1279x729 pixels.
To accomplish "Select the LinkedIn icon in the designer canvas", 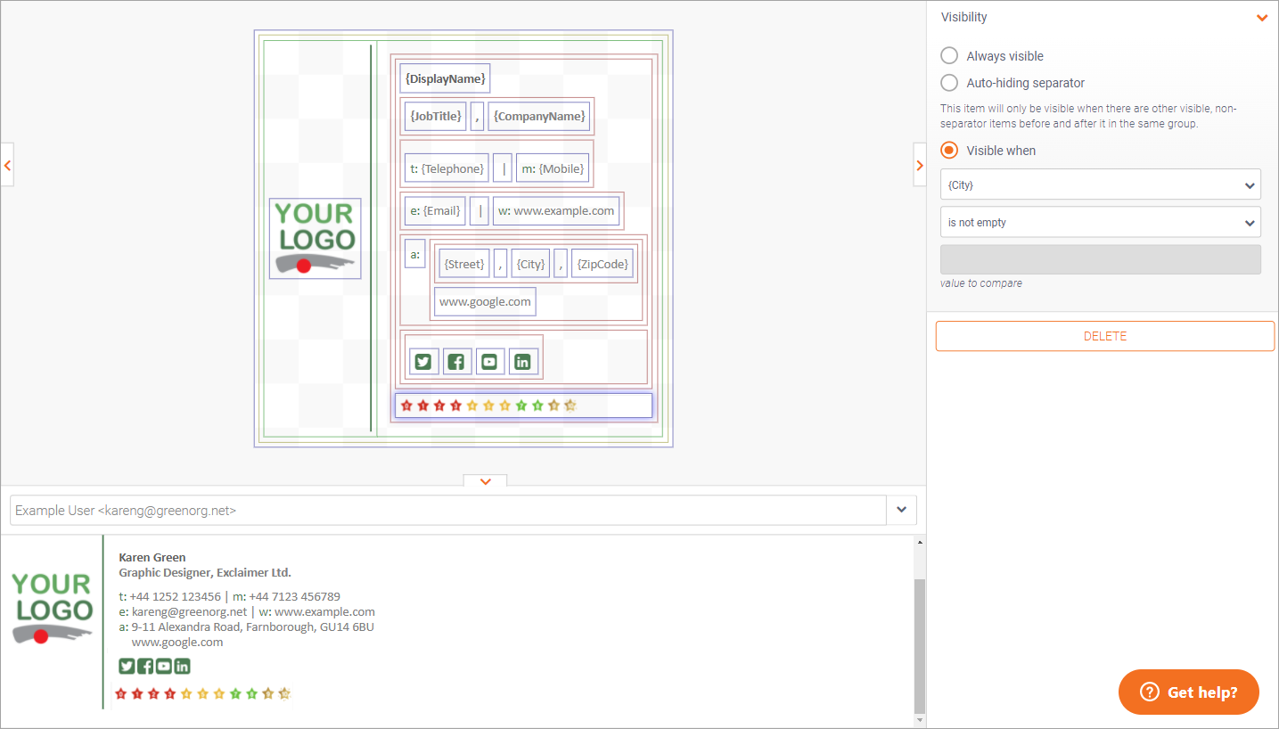I will click(x=522, y=362).
